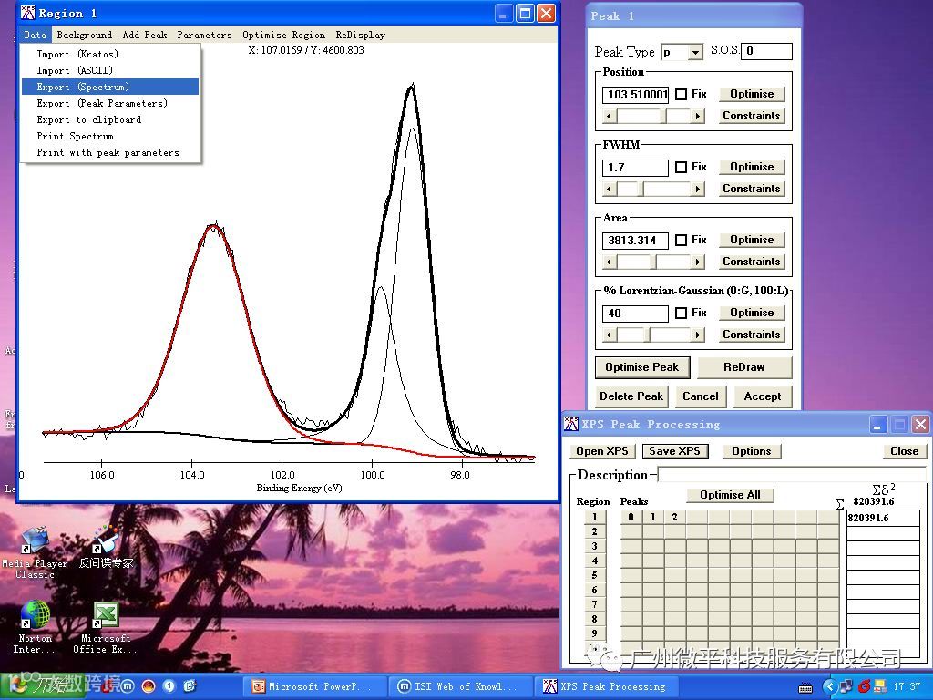Open Optimise Region menu
This screenshot has width=933, height=700.
283,35
